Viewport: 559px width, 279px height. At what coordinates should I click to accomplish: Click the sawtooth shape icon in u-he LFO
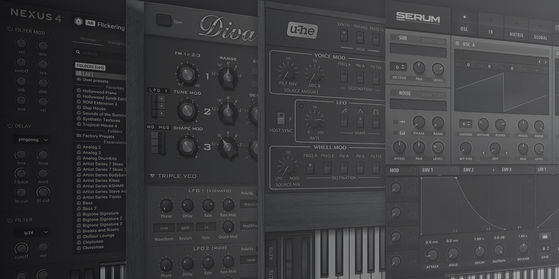[344, 111]
